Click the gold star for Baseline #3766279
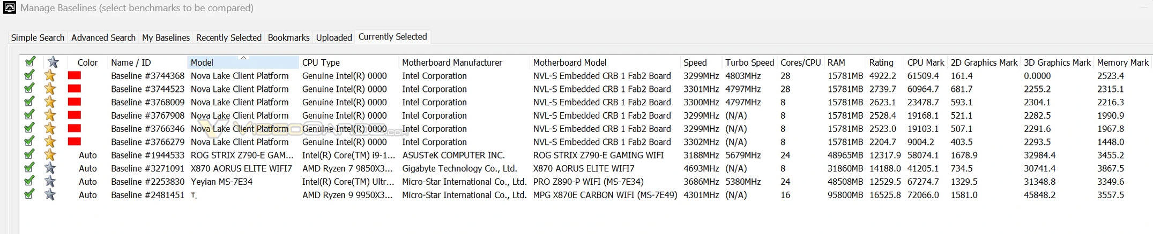The width and height of the screenshot is (1153, 234). click(50, 142)
